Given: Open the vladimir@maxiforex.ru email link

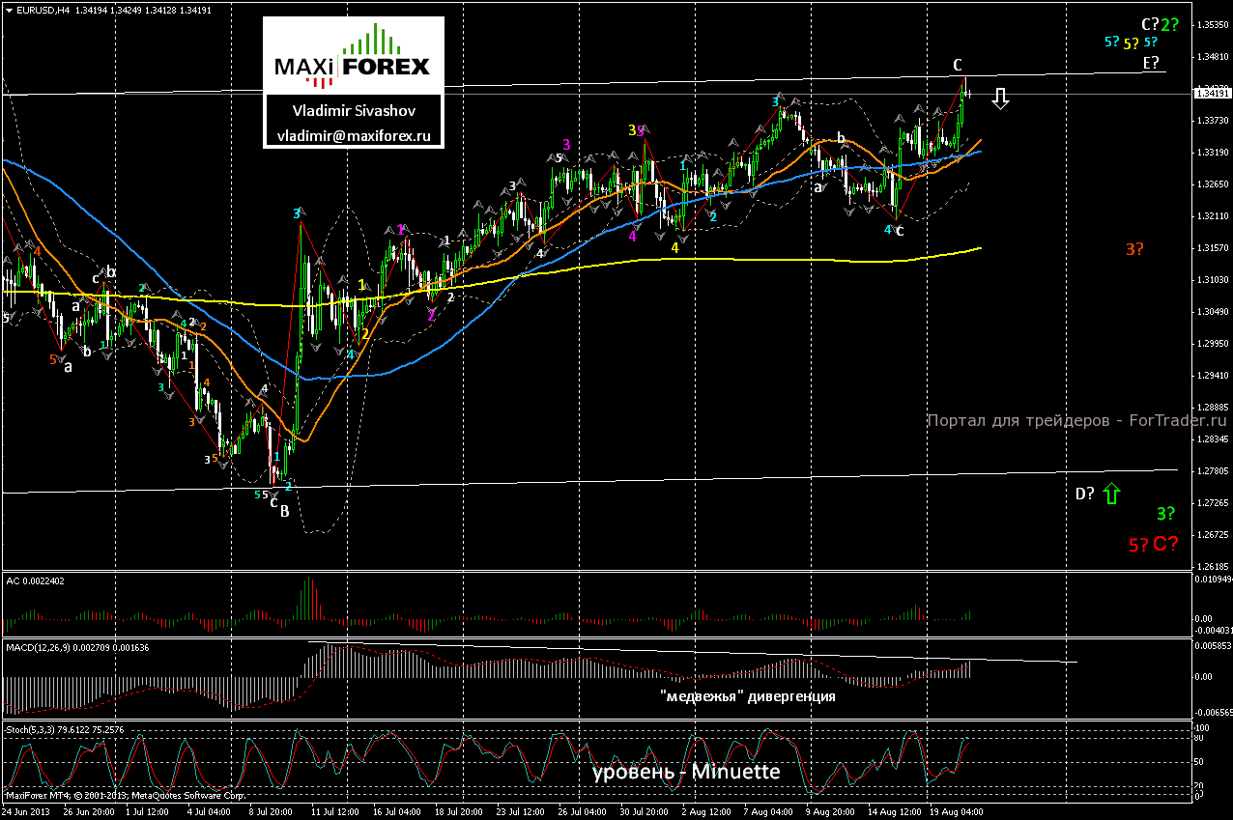Looking at the screenshot, I should click(354, 136).
